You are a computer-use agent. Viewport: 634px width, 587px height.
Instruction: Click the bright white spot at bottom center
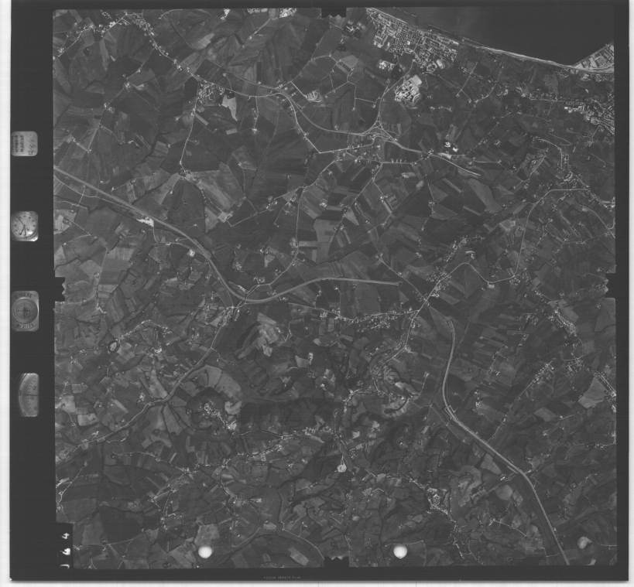[400, 551]
